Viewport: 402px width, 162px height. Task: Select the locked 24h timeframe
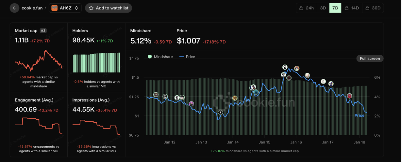click(307, 8)
